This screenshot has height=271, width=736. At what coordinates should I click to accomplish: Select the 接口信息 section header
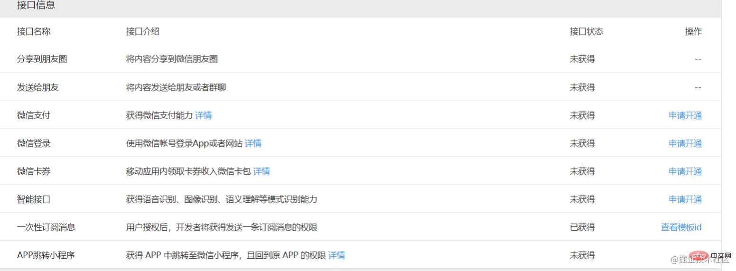[x=36, y=6]
